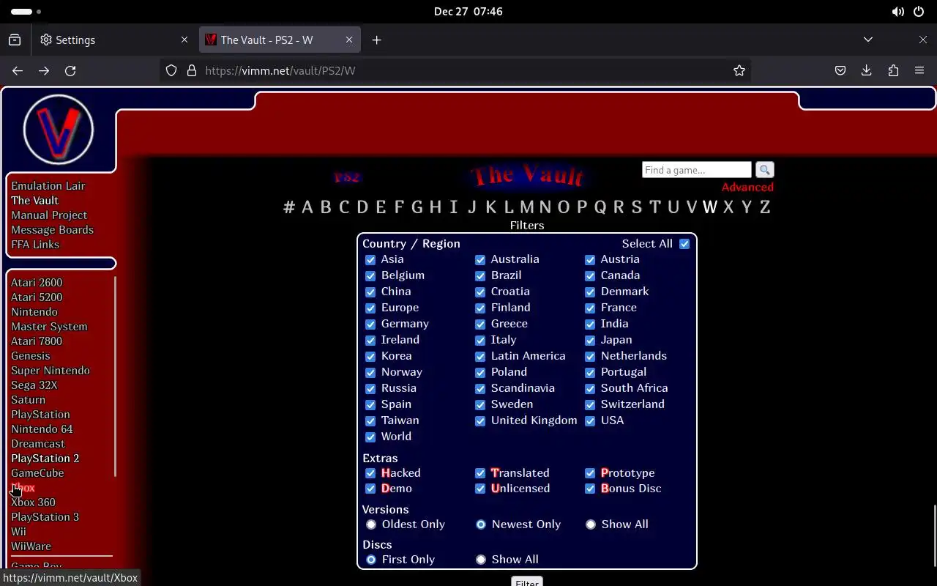Open a new tab with plus icon
This screenshot has height=586, width=937.
point(376,40)
